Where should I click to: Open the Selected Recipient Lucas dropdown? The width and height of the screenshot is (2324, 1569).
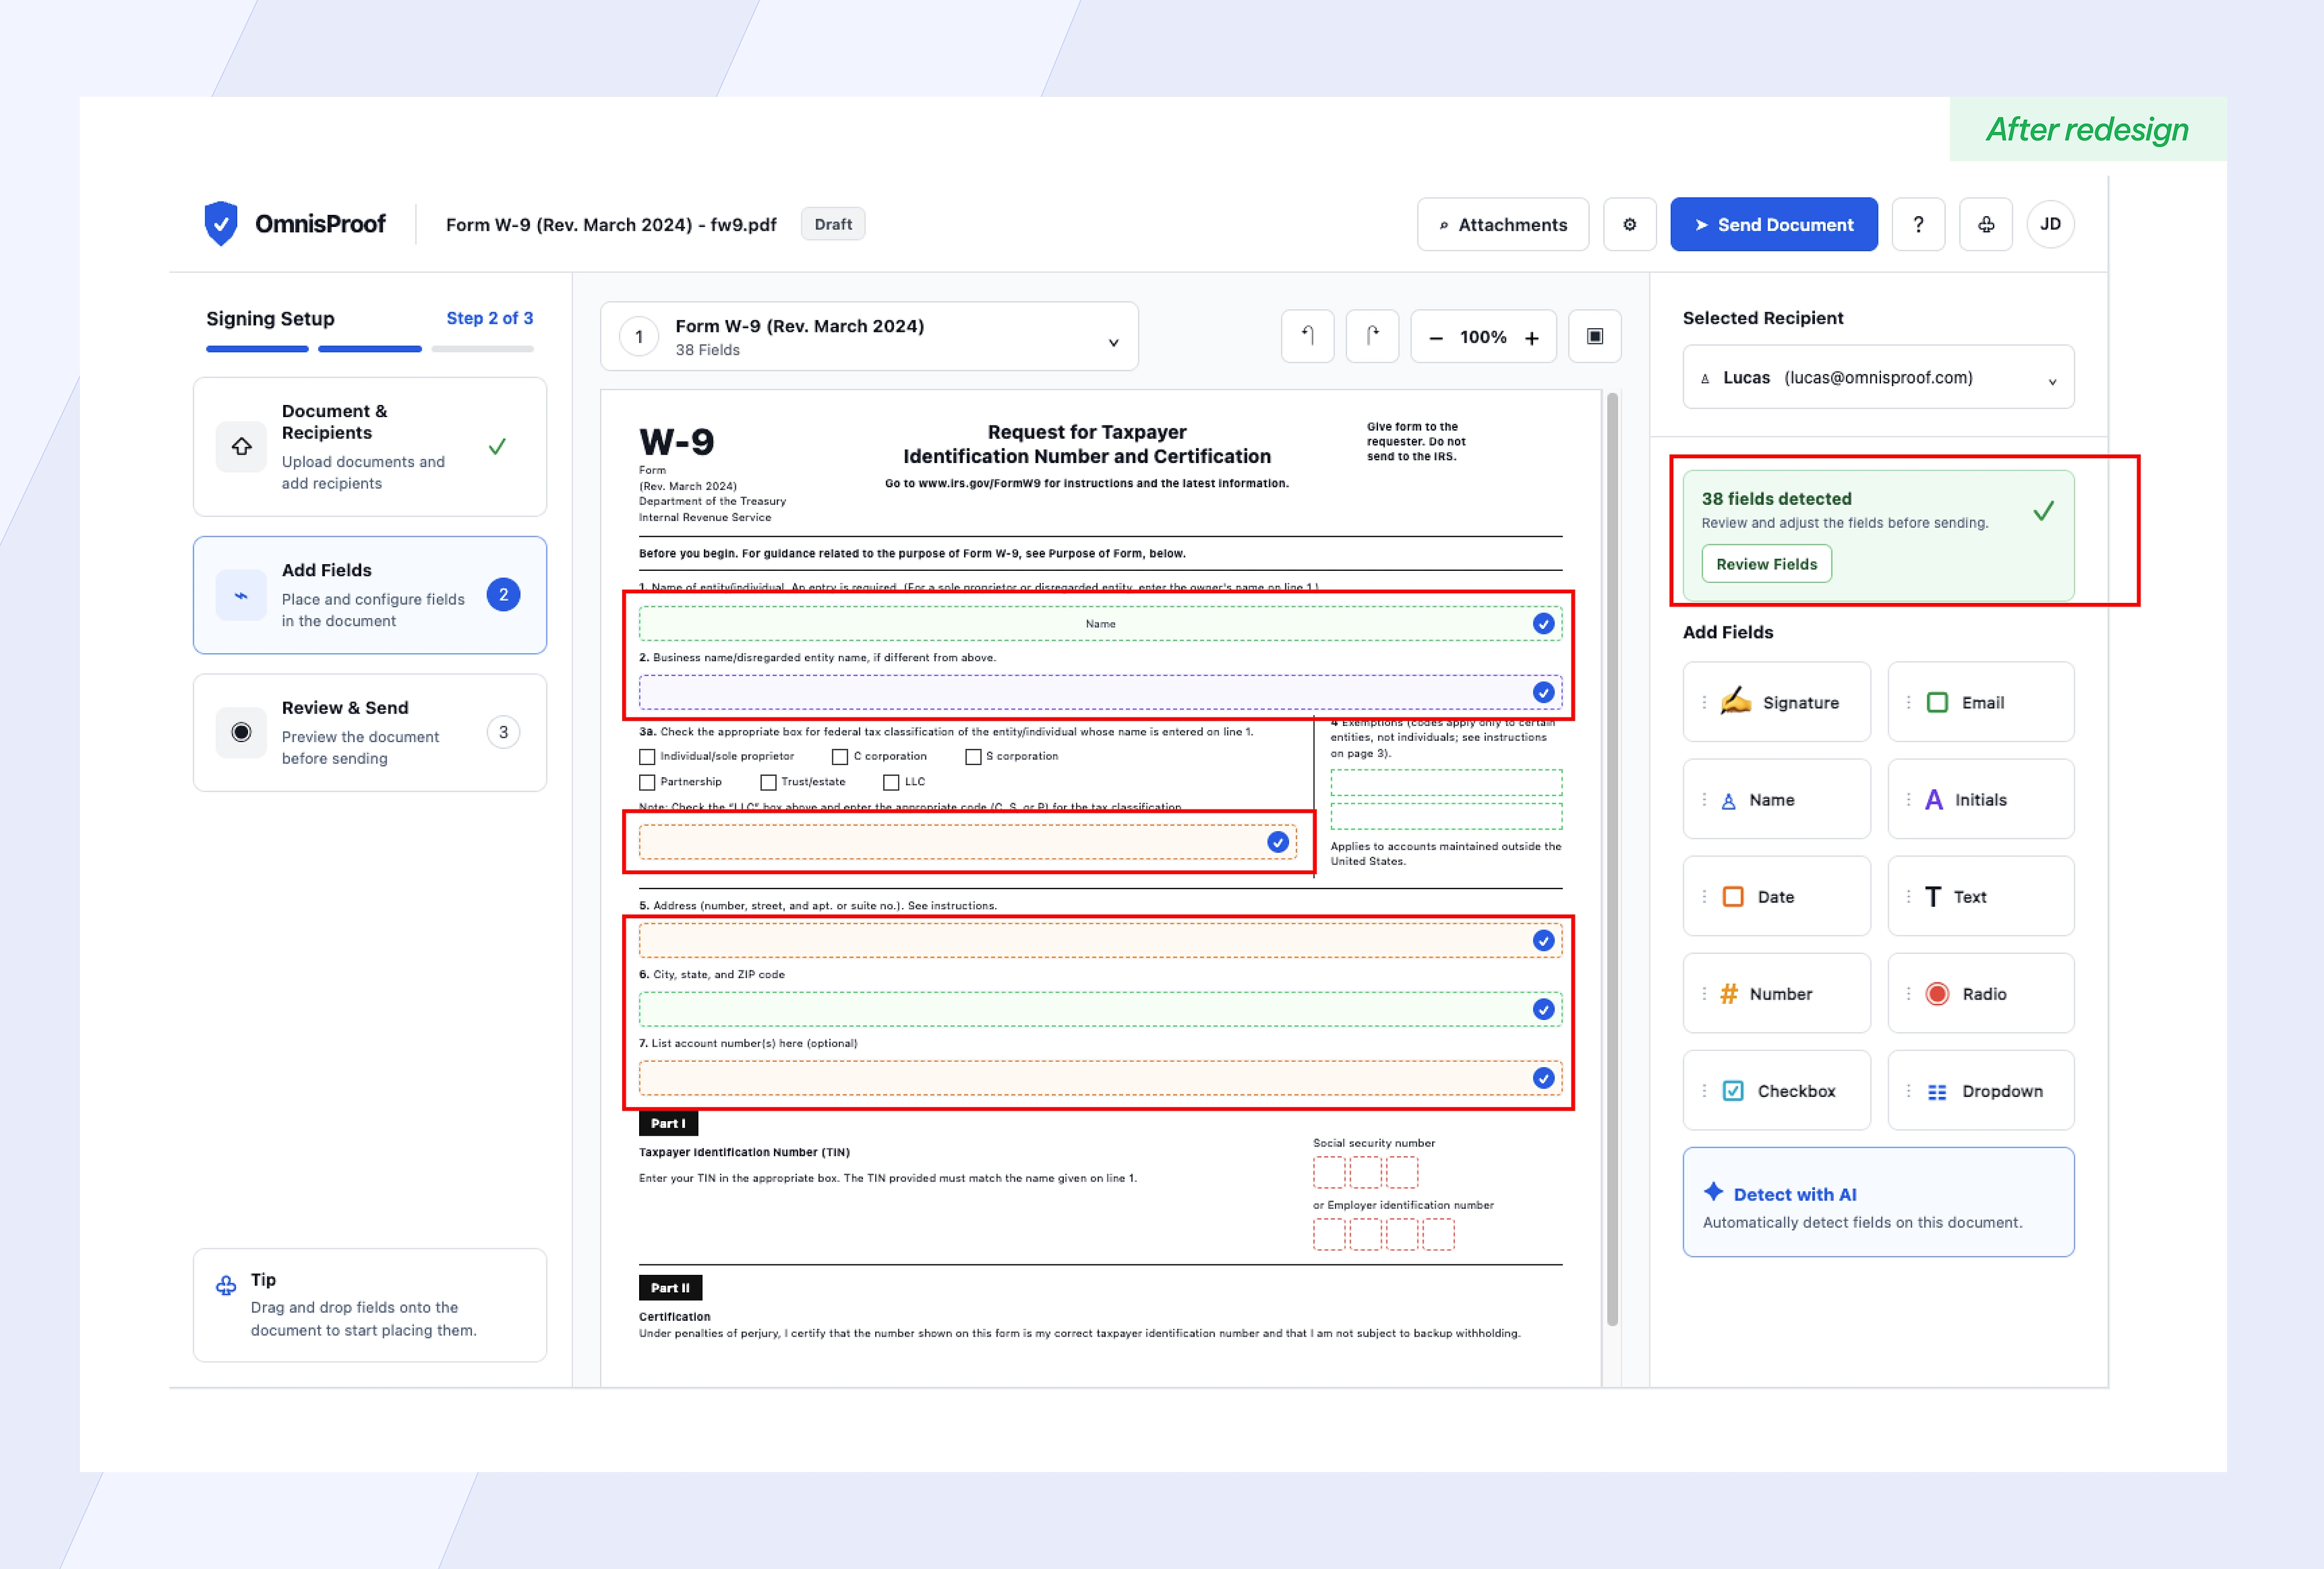[1878, 377]
